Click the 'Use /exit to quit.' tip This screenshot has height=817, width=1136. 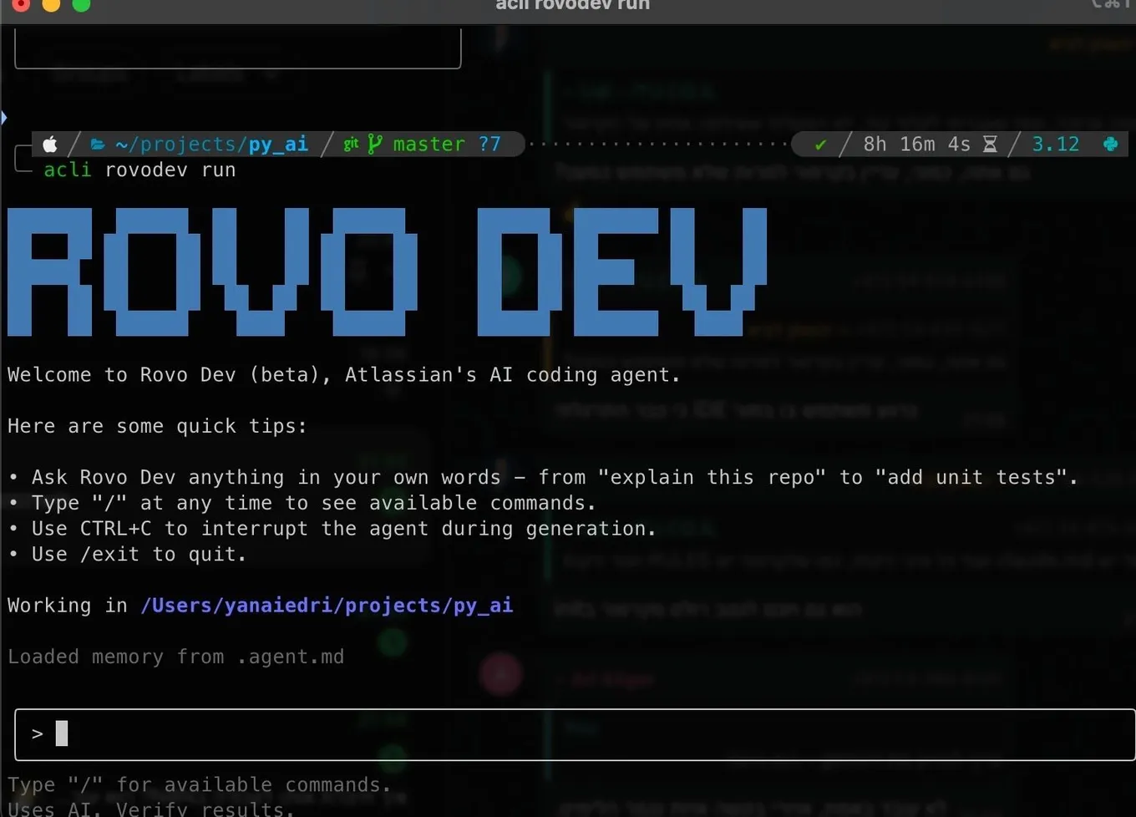127,554
